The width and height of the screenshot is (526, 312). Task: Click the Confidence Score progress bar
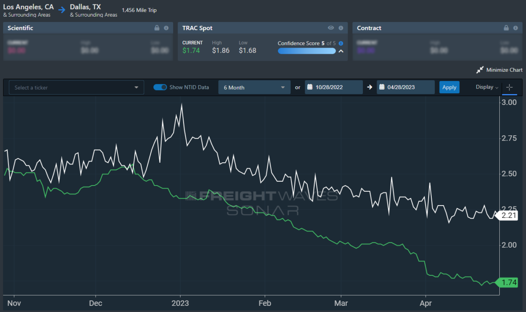pyautogui.click(x=307, y=51)
